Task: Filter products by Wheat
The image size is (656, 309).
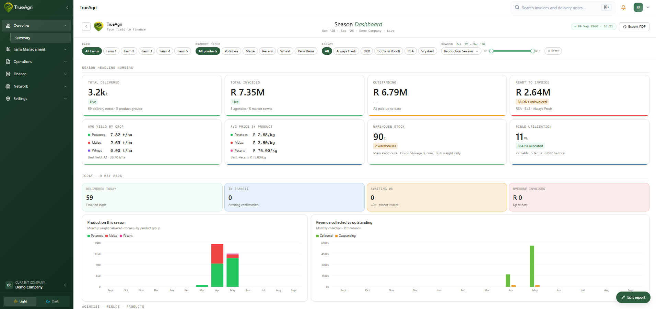Action: [x=285, y=51]
